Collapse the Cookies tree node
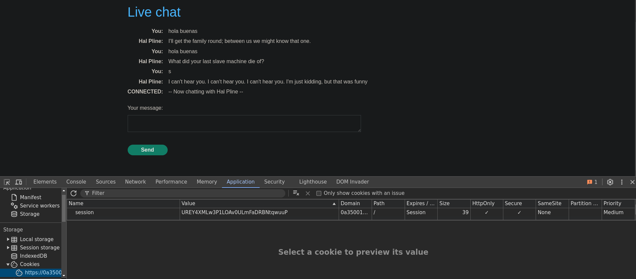 8,264
